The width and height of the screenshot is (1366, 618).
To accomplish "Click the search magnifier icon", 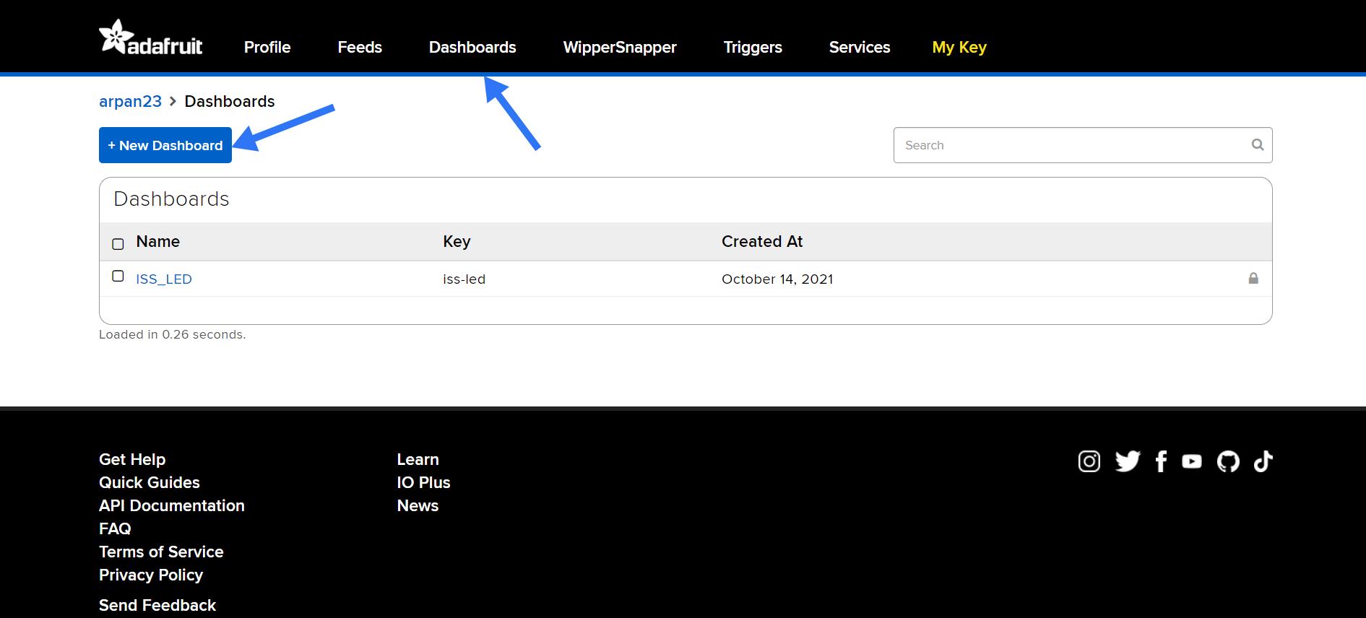I will (x=1258, y=144).
